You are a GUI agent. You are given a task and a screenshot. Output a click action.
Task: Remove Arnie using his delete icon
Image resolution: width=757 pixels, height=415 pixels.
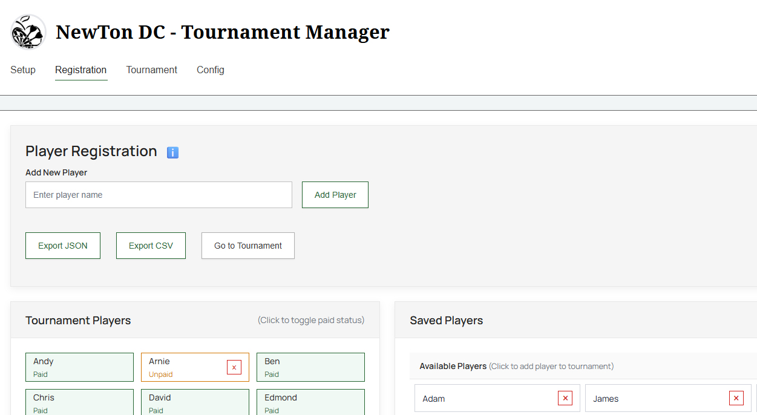(234, 367)
